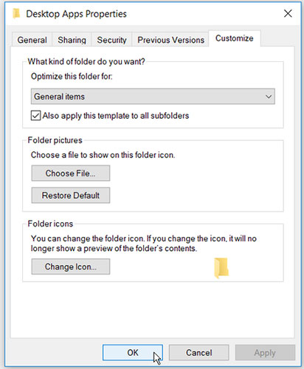Click the Restore Default button
Screen dimensions: 304x369
[71, 196]
